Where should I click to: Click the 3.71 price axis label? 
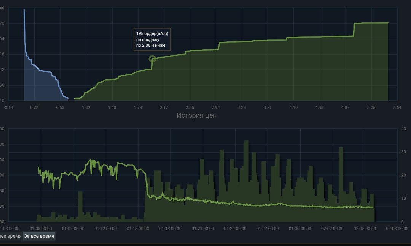(x=268, y=107)
